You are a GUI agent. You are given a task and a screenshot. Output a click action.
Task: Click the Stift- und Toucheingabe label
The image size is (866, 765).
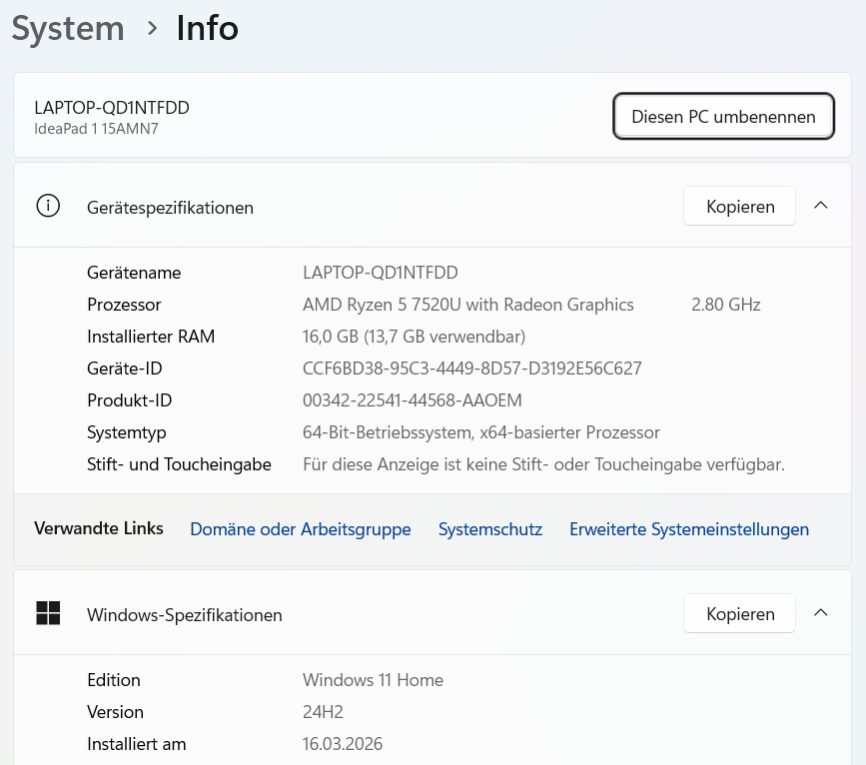[x=179, y=465]
